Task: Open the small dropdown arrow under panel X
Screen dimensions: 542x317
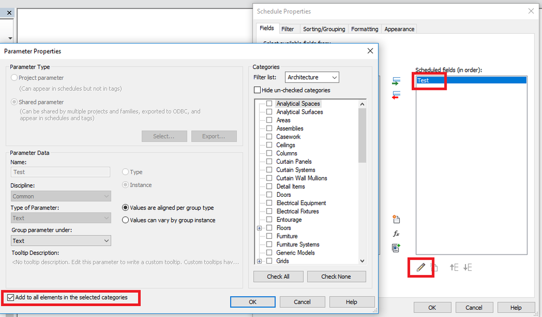Action: coord(10,38)
